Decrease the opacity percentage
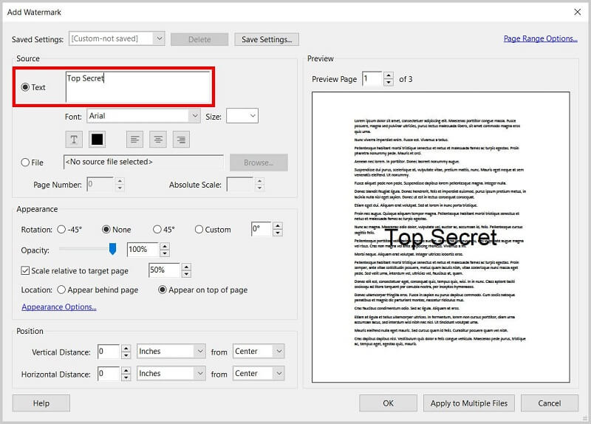This screenshot has height=424, width=591. [x=165, y=253]
